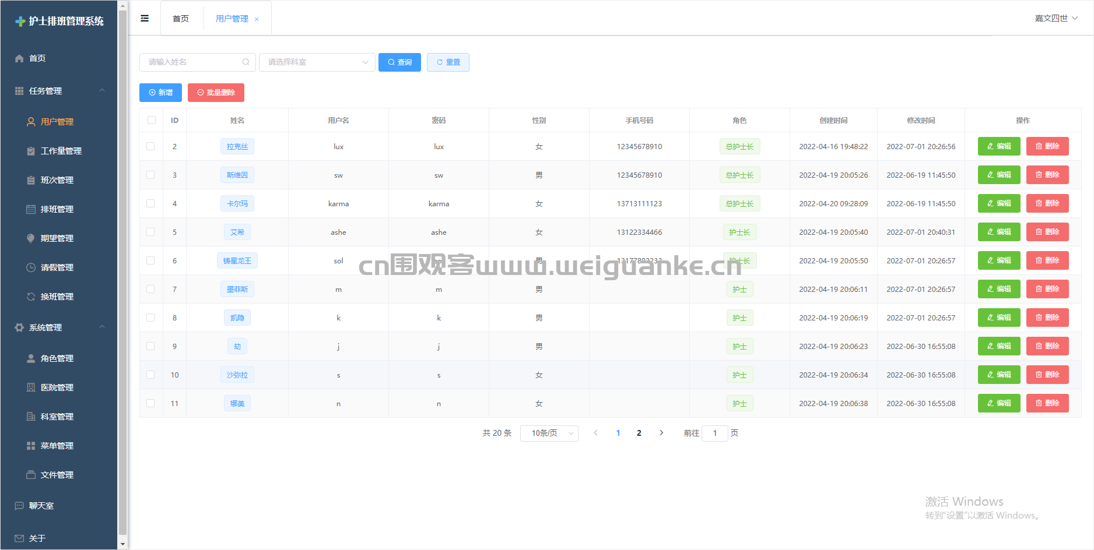Open the 请选择科室 department dropdown
Viewport: 1094px width, 550px height.
pos(317,62)
